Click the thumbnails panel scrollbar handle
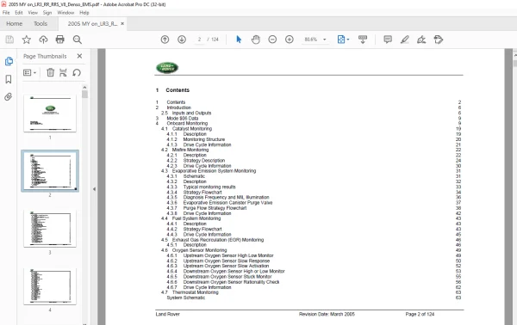This screenshot has width=517, height=325. pyautogui.click(x=84, y=95)
